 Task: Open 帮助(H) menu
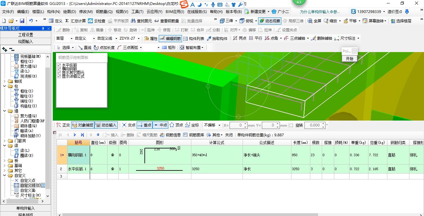[x=216, y=12]
